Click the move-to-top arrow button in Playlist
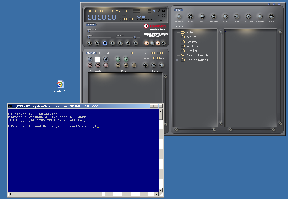288x199 pixels. (x=118, y=65)
